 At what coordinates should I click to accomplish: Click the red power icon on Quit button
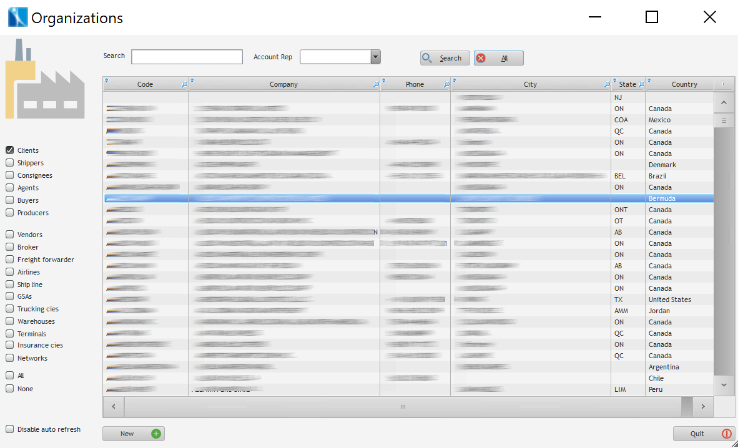[726, 434]
